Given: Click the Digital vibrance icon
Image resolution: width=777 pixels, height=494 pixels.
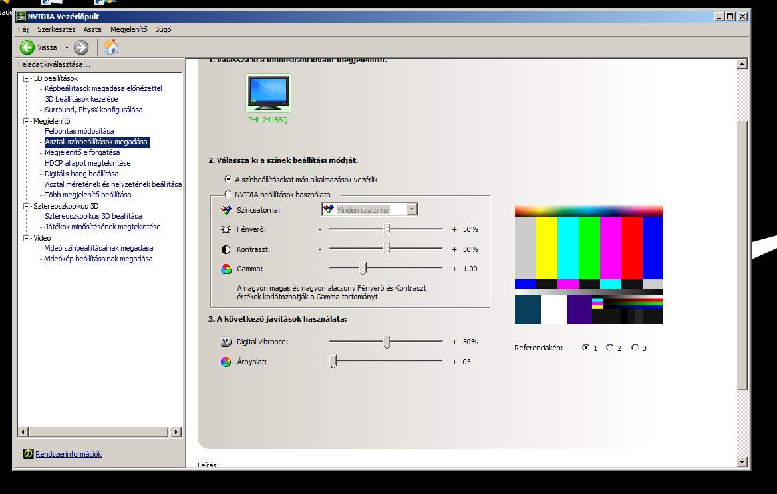Looking at the screenshot, I should 226,342.
